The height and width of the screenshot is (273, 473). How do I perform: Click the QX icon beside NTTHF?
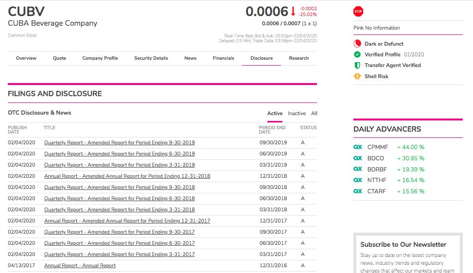click(357, 180)
